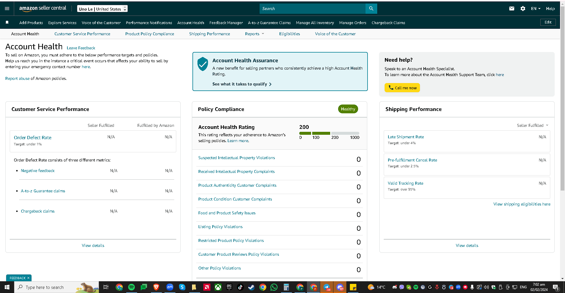Image resolution: width=565 pixels, height=293 pixels.
Task: Open the Learn more link under Account Health Rating
Action: (x=238, y=141)
